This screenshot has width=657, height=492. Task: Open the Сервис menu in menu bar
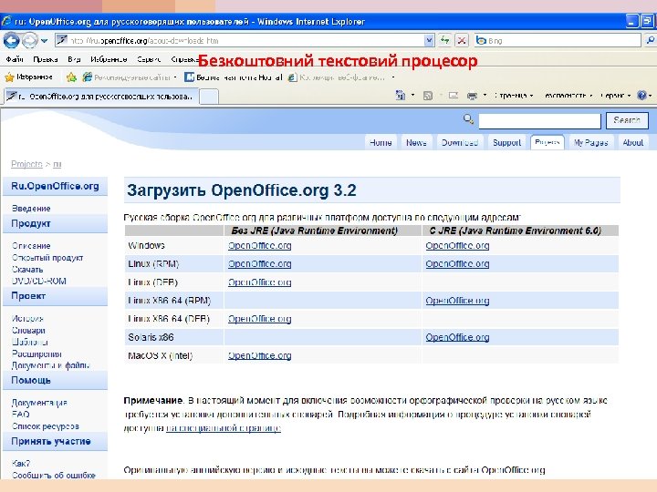149,59
